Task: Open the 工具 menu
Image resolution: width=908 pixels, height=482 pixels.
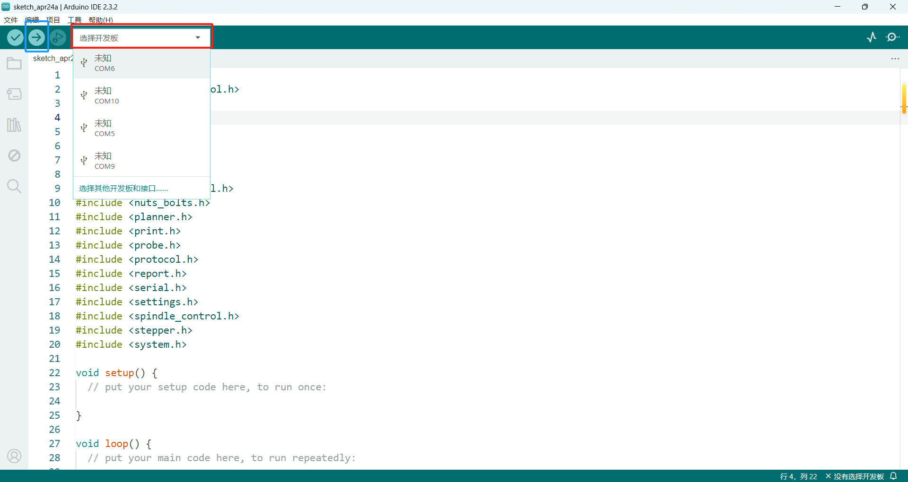Action: coord(74,20)
